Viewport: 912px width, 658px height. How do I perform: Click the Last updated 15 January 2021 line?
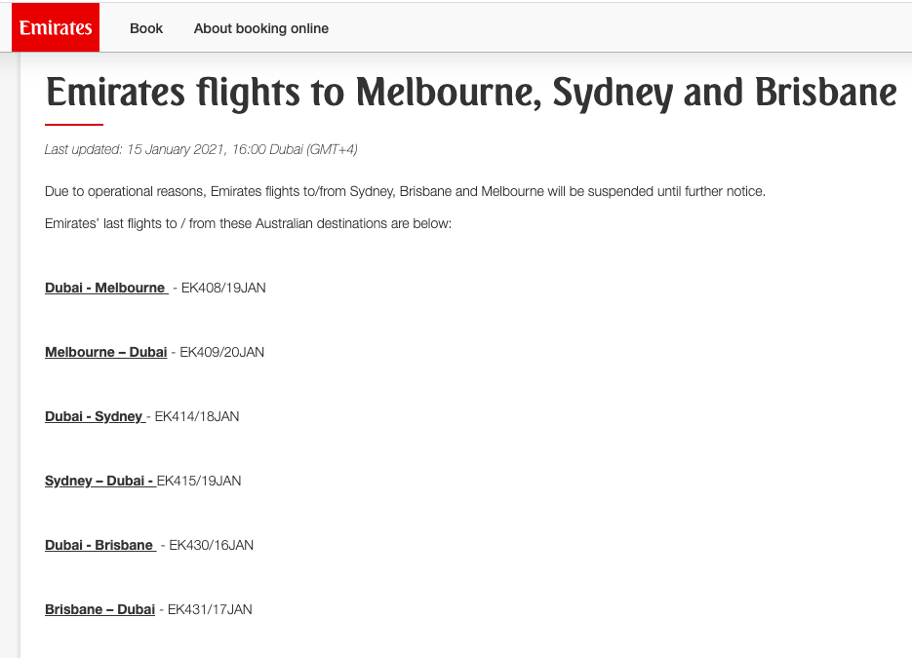201,149
